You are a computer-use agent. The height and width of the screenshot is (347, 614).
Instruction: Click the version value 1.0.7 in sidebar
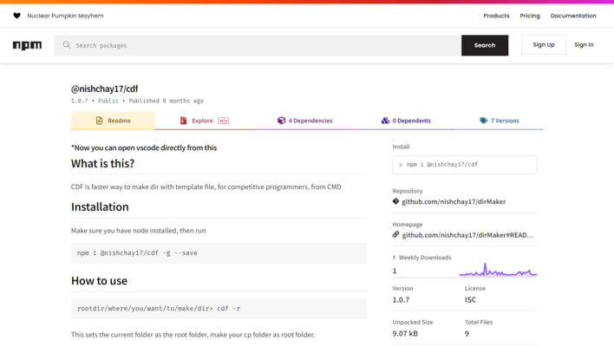[x=401, y=300]
